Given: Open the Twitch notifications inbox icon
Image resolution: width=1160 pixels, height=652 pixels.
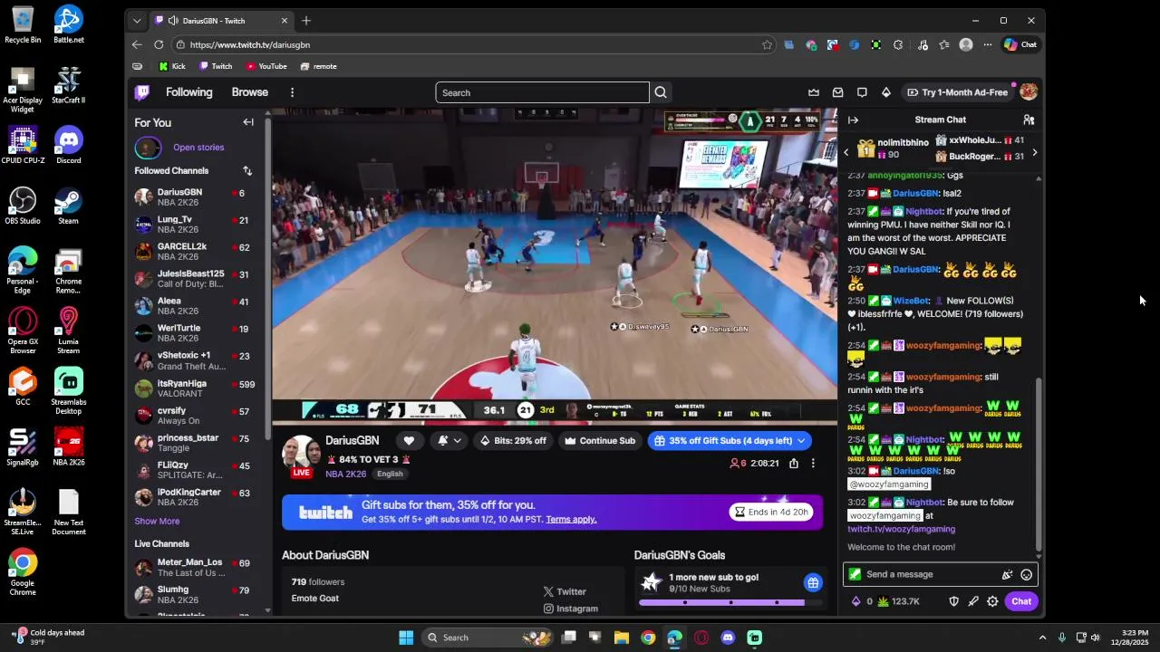Looking at the screenshot, I should [838, 92].
